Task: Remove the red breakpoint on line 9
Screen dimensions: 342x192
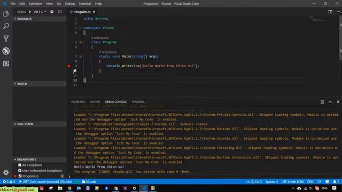Action: (x=69, y=66)
